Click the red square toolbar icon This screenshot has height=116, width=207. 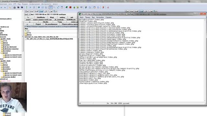(x=71, y=7)
